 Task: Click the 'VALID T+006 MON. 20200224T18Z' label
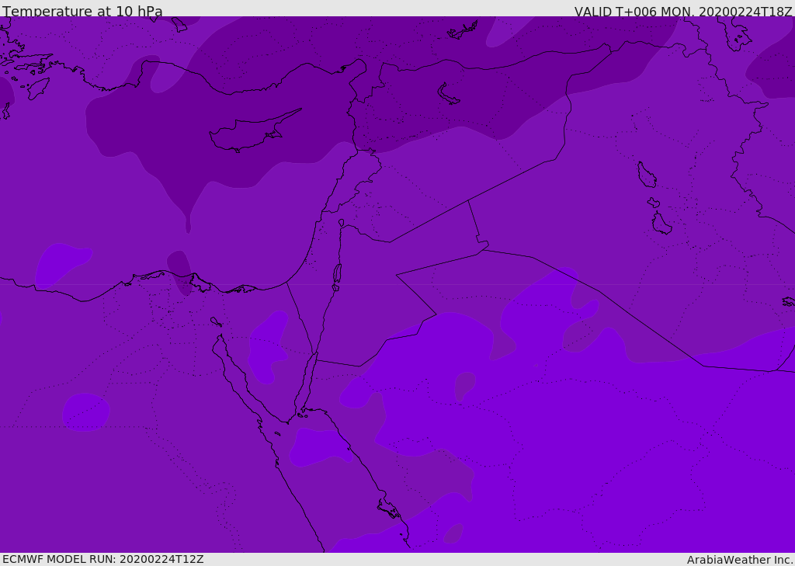pyautogui.click(x=683, y=11)
